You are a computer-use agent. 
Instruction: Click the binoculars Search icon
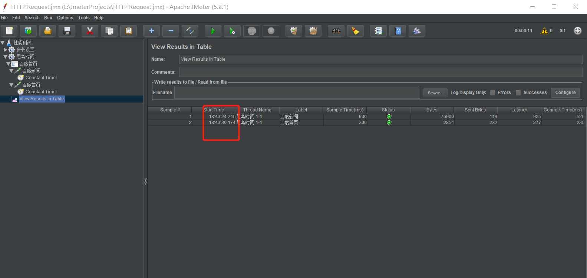pos(336,31)
